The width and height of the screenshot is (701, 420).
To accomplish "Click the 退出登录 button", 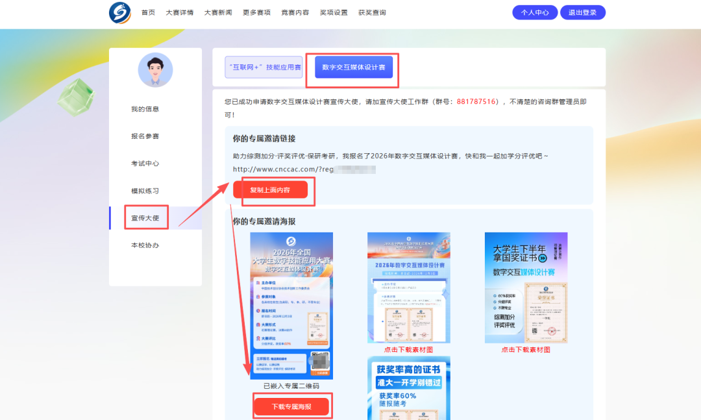I will [x=582, y=12].
